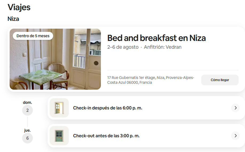This screenshot has height=152, width=245.
Task: Click the closed green door check-out icon
Action: [x=59, y=136]
